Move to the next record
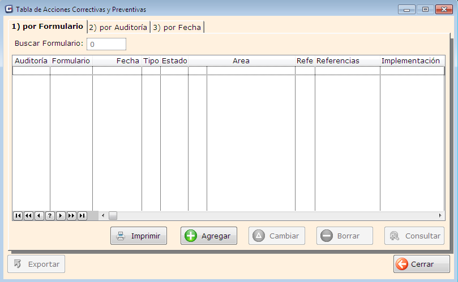 [61, 215]
